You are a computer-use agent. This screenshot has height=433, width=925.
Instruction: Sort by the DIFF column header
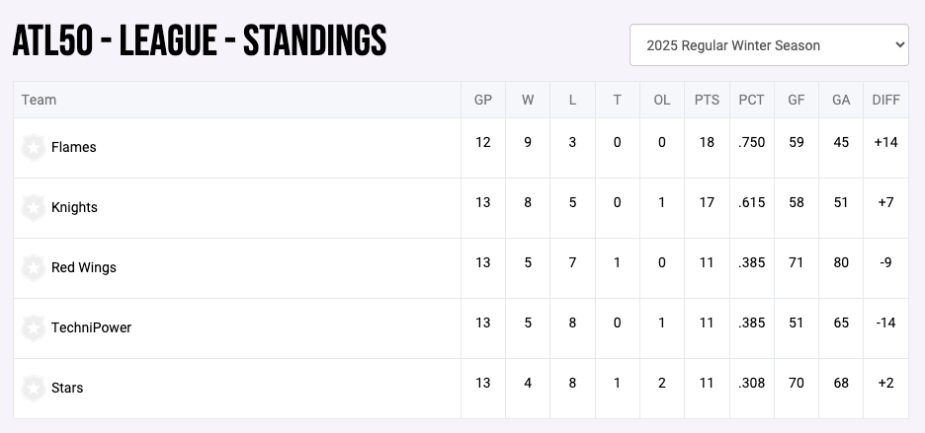click(x=885, y=100)
